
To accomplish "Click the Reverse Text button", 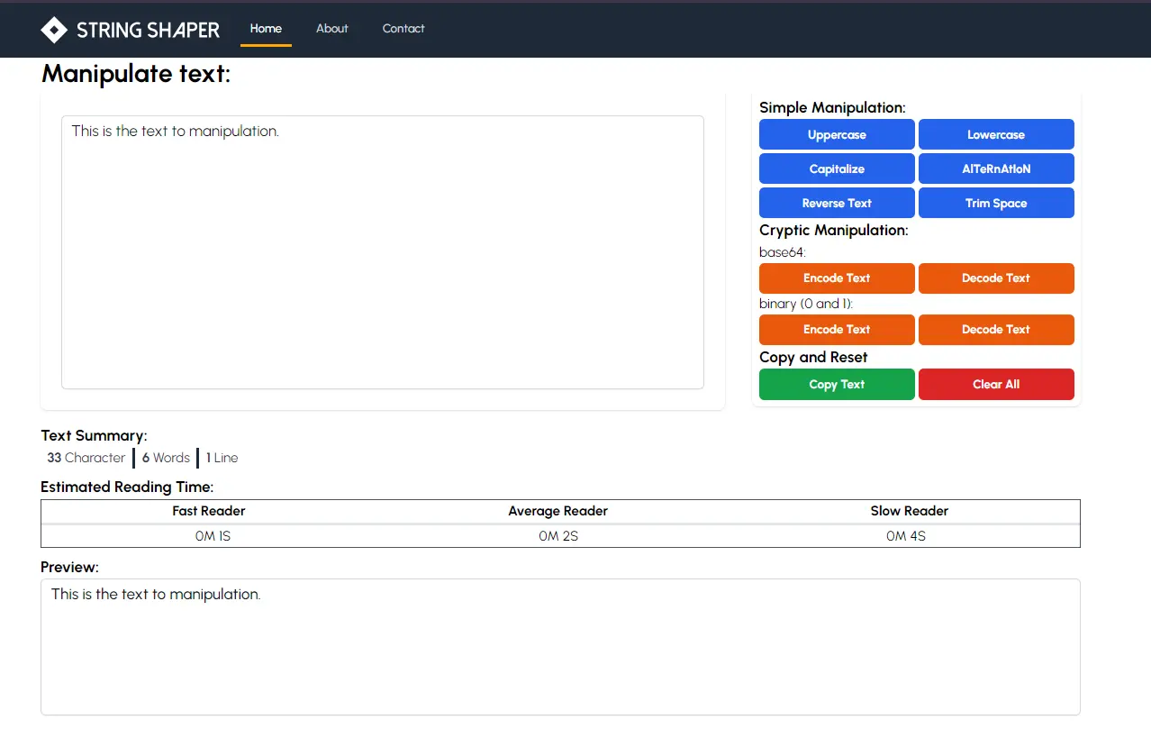I will click(x=837, y=203).
